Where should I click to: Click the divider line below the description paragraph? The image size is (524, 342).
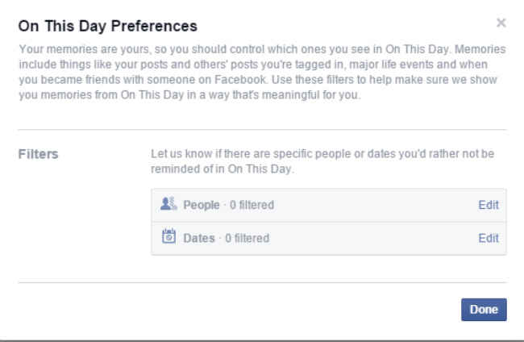click(x=262, y=129)
